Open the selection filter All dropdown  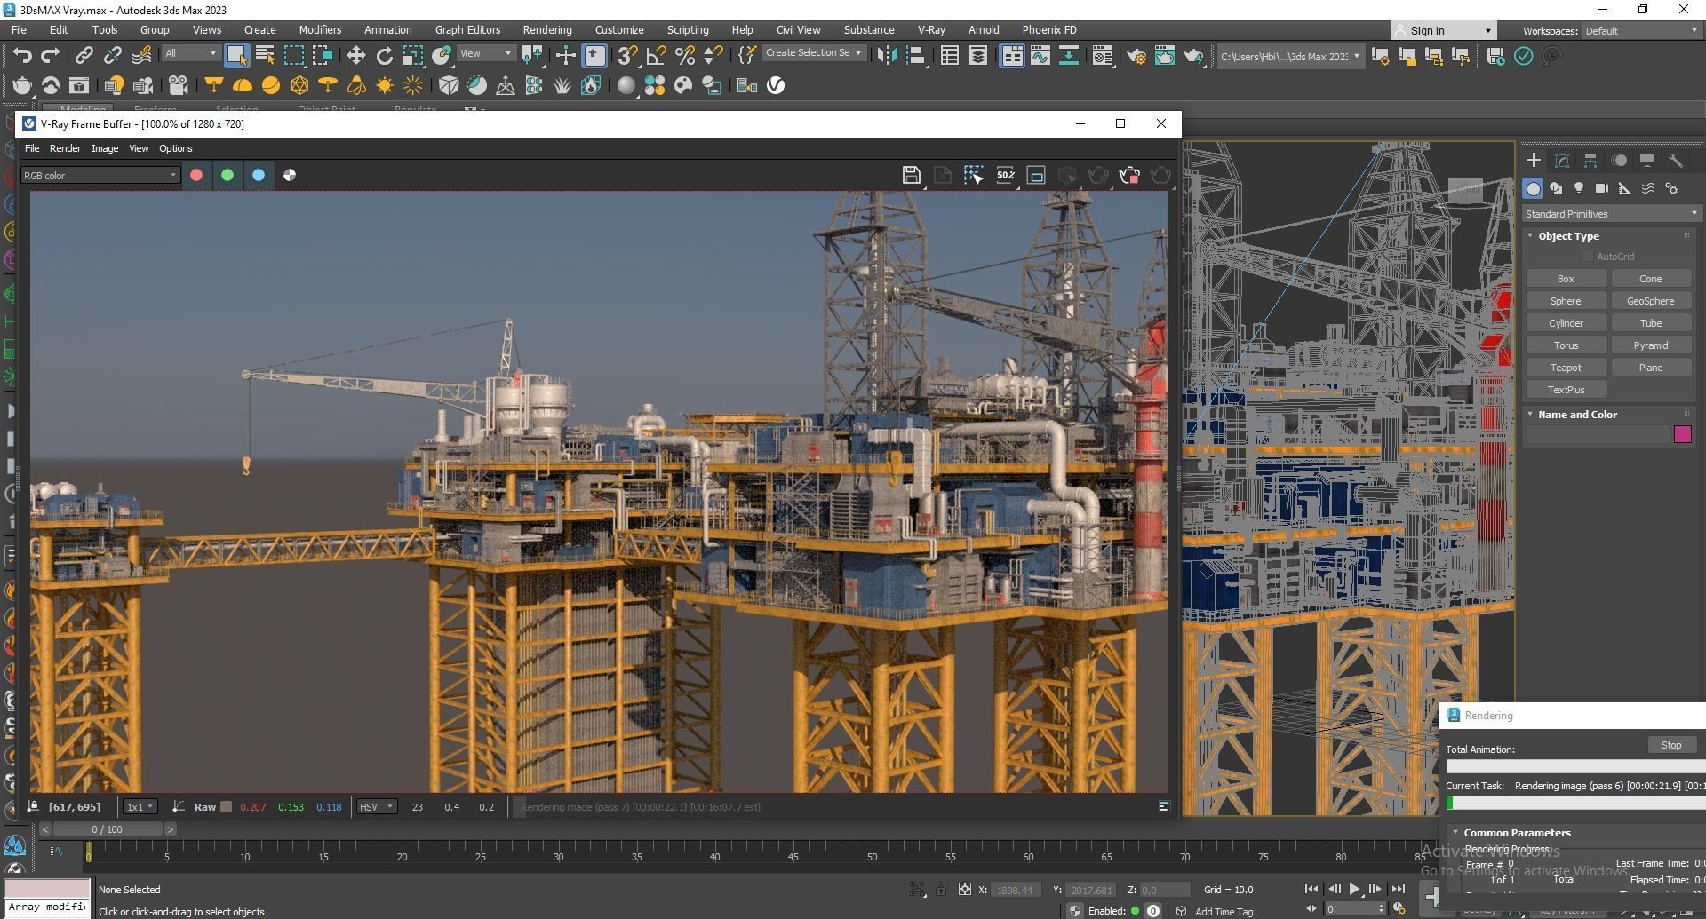(190, 53)
